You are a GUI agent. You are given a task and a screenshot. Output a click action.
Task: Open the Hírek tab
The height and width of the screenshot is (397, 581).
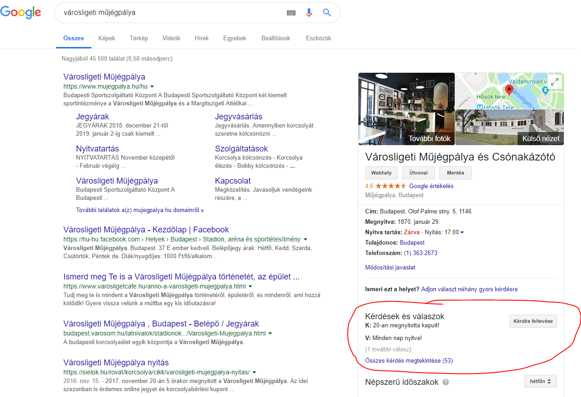[x=202, y=38]
